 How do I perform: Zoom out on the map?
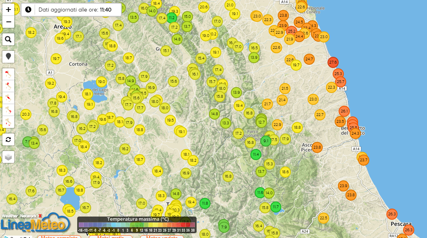tap(8, 23)
